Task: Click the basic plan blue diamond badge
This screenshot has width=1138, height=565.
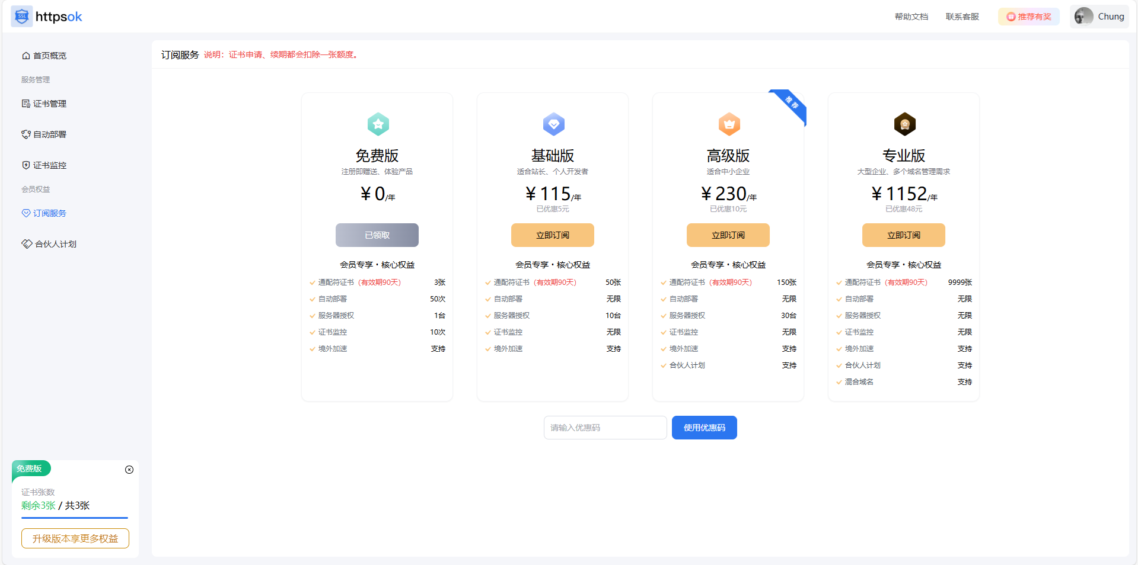Action: 553,124
